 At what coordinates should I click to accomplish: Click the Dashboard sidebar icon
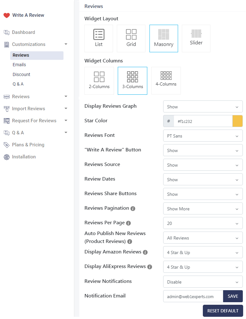[x=7, y=32]
